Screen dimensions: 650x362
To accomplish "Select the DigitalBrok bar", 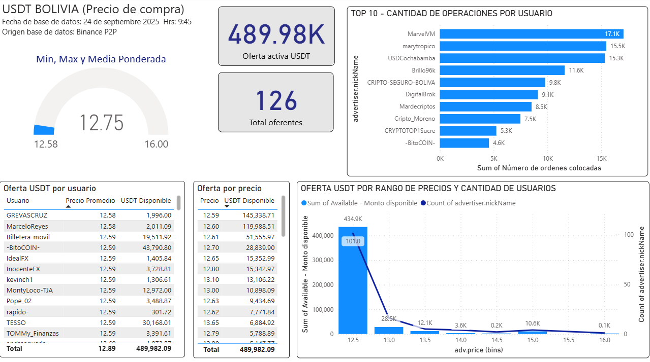I will [489, 94].
